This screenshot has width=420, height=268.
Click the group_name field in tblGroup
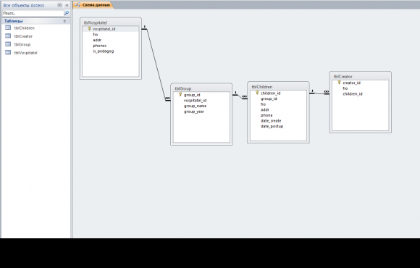click(195, 106)
